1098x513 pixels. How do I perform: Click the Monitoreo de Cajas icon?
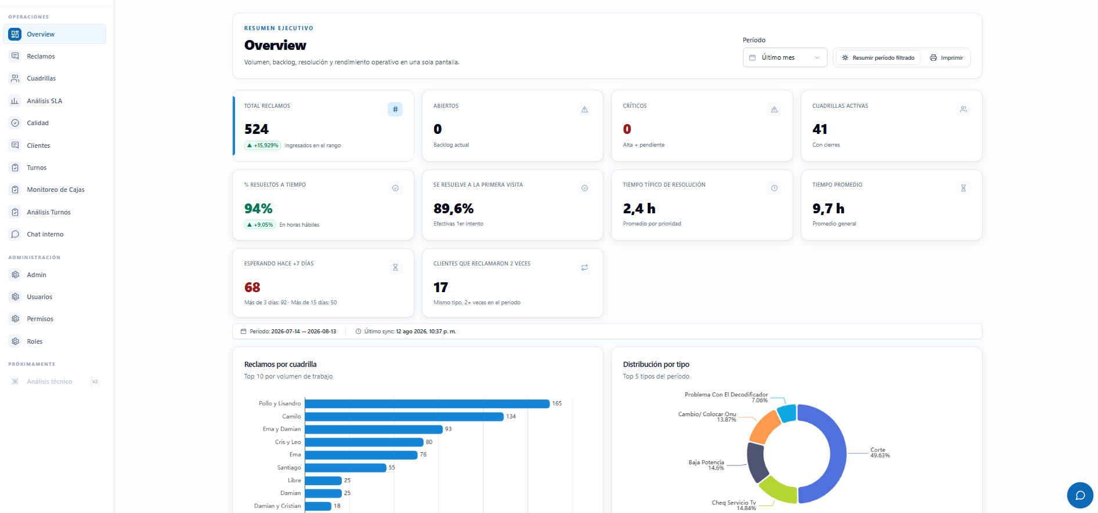pos(15,190)
